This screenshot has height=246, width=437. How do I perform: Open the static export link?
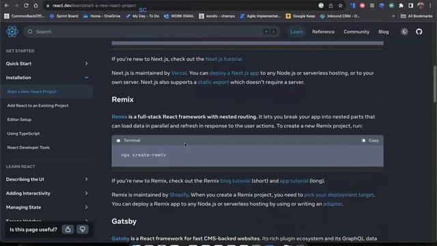tap(213, 82)
